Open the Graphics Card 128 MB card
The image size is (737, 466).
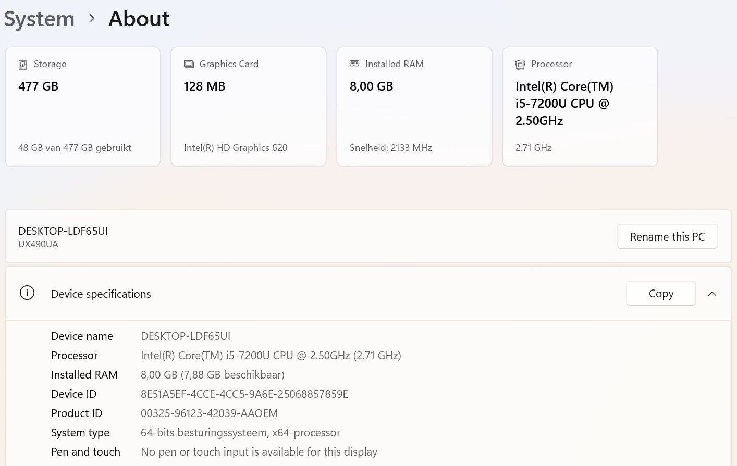click(249, 107)
